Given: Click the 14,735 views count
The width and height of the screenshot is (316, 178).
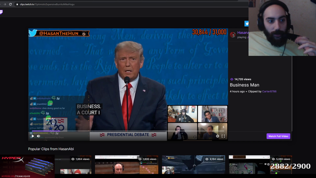Looking at the screenshot, I should click(x=240, y=79).
